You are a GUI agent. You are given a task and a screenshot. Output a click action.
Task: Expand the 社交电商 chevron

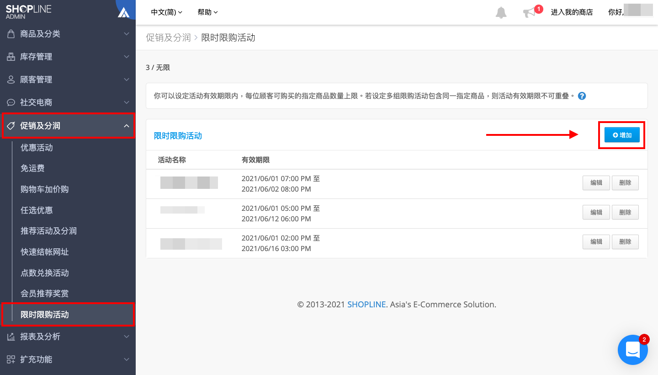127,102
